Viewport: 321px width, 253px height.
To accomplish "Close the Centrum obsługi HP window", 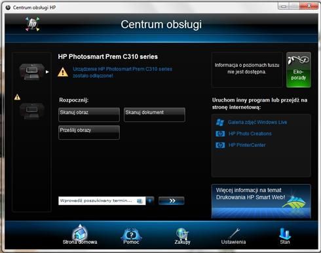I will [x=309, y=7].
